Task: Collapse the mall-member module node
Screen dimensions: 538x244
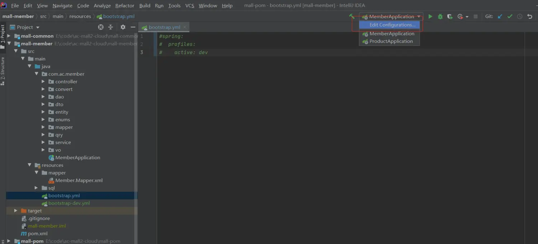Action: 9,44
